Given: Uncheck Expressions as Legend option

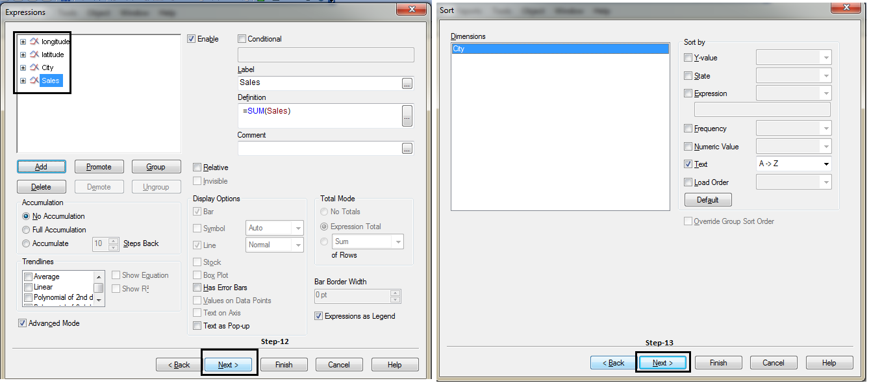Looking at the screenshot, I should [x=318, y=316].
